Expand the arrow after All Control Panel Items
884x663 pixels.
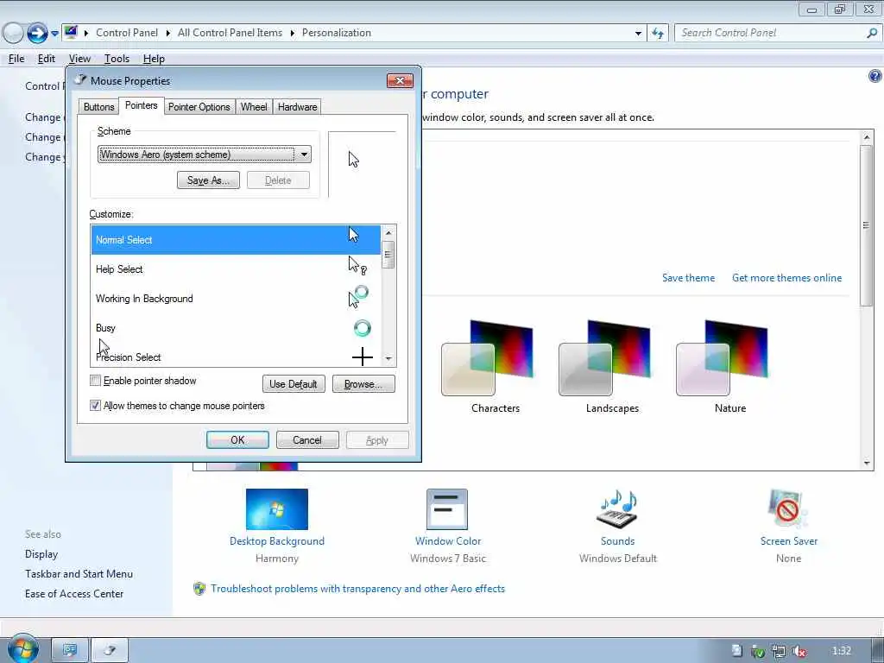click(292, 34)
